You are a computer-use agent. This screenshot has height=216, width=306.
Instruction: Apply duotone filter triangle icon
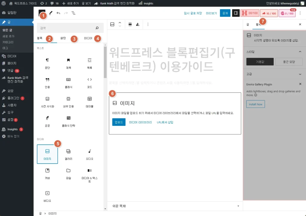(x=137, y=24)
